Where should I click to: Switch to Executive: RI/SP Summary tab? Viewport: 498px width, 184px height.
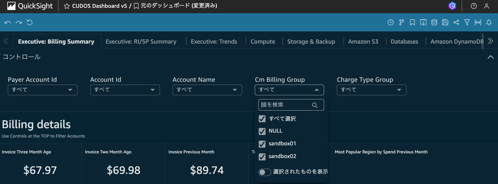pyautogui.click(x=141, y=42)
